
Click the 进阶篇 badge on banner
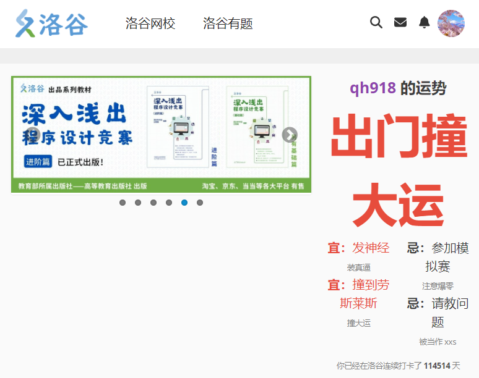pos(38,162)
